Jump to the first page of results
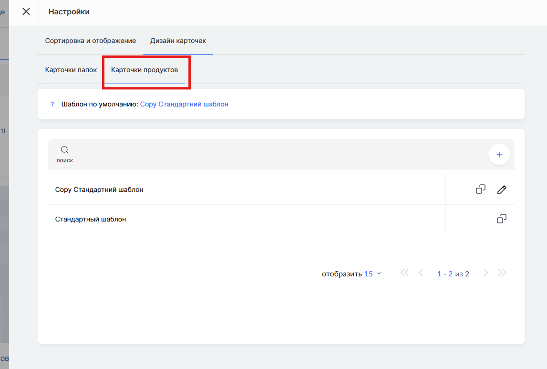The width and height of the screenshot is (547, 369). click(404, 273)
